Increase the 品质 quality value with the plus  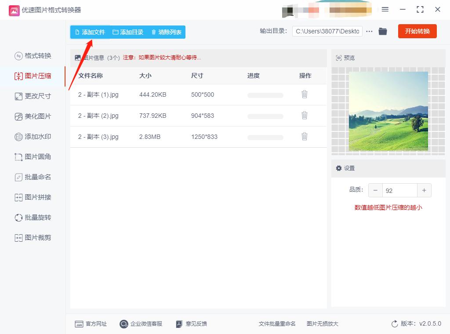(424, 190)
